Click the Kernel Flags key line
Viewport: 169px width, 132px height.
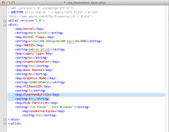(35, 37)
